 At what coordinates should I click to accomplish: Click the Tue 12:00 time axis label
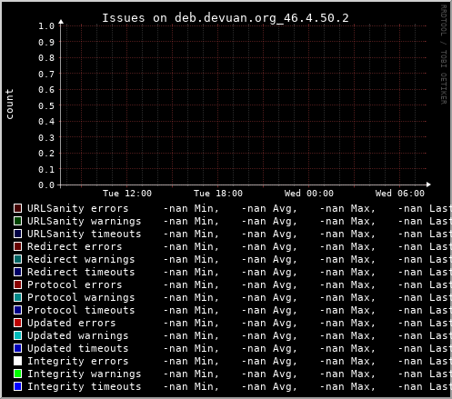point(127,194)
